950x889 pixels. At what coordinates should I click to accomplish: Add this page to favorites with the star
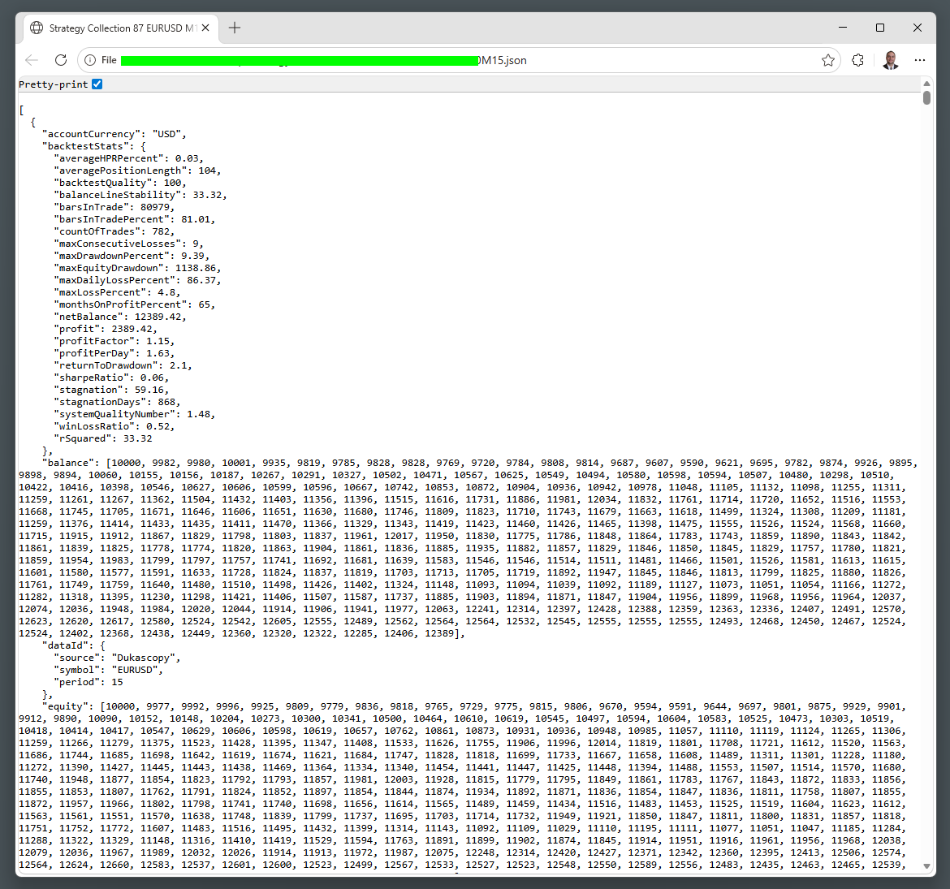827,60
